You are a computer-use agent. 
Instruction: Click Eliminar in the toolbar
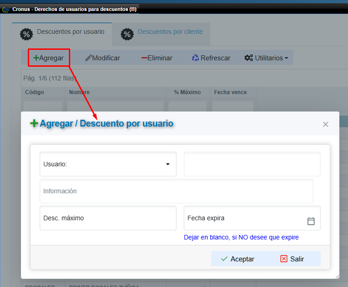(x=157, y=58)
